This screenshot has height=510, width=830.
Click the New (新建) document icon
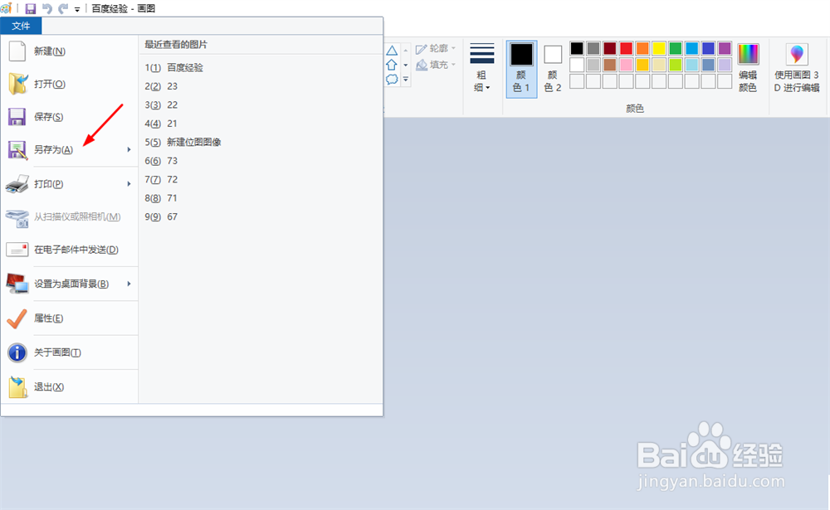17,51
